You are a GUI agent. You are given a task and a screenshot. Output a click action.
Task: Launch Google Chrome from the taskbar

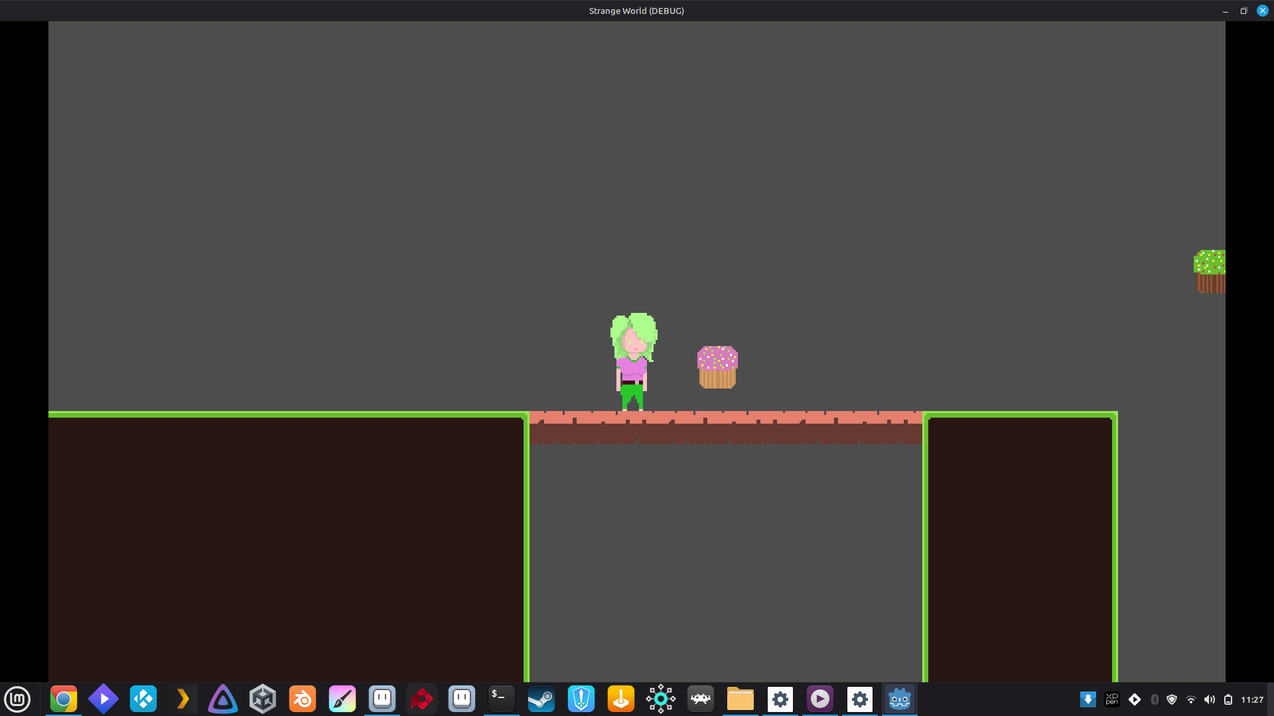point(64,699)
